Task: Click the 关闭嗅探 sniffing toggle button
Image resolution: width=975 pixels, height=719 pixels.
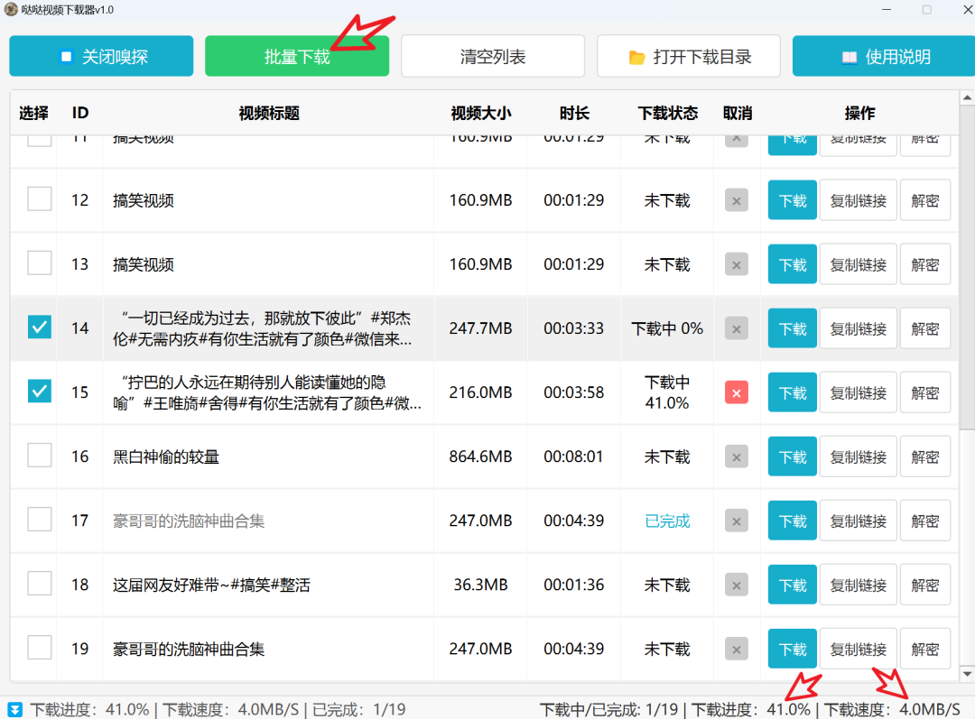Action: pyautogui.click(x=101, y=57)
